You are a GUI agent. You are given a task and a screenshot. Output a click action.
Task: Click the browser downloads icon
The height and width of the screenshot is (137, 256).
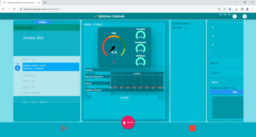236,9
